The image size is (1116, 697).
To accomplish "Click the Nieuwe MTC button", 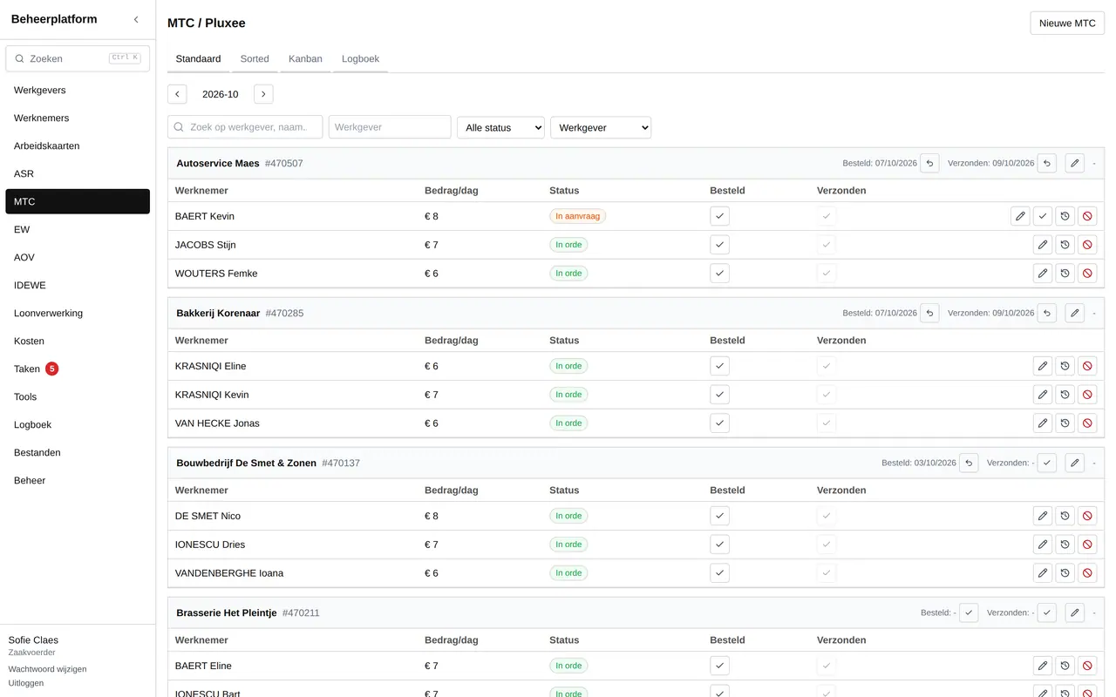I will (x=1067, y=23).
